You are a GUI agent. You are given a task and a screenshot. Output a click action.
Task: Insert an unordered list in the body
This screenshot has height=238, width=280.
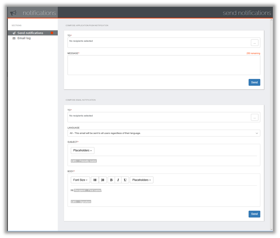95,180
